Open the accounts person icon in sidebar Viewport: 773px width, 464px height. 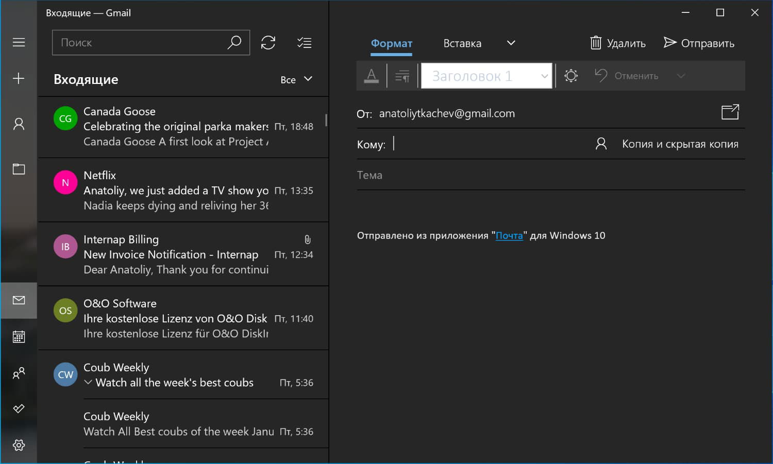pyautogui.click(x=19, y=124)
